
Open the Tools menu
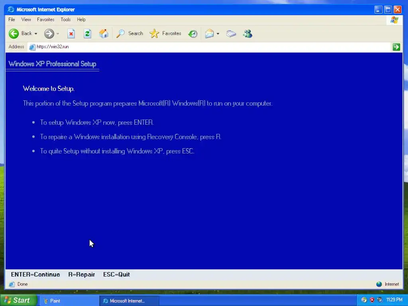point(66,20)
